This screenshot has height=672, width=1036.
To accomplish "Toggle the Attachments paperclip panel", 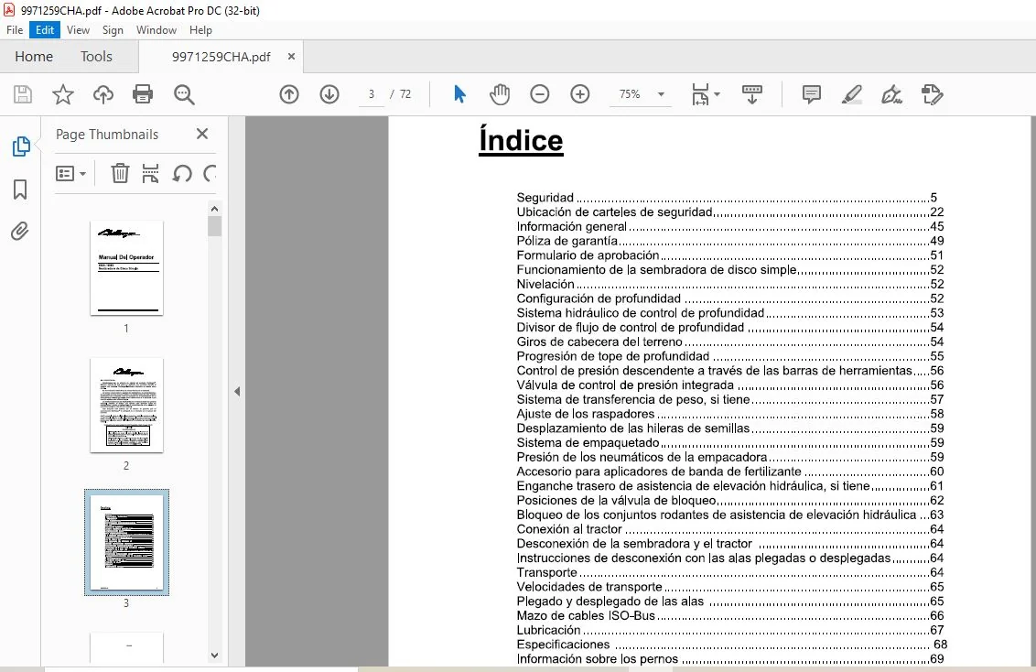I will point(20,232).
